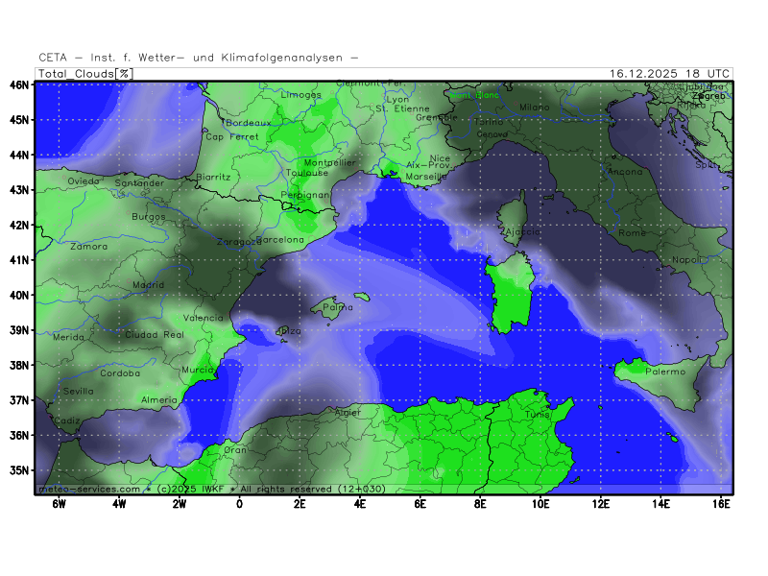Select the Palermo city label
The image size is (768, 576).
[x=665, y=372]
